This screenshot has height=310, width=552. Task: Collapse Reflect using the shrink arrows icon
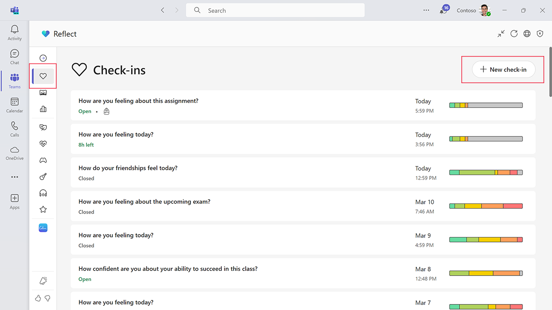click(x=501, y=34)
